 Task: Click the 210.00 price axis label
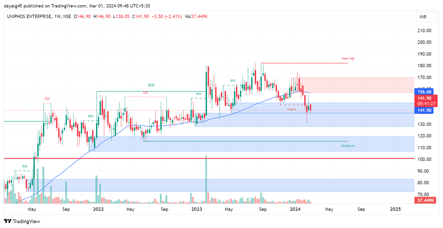click(425, 31)
